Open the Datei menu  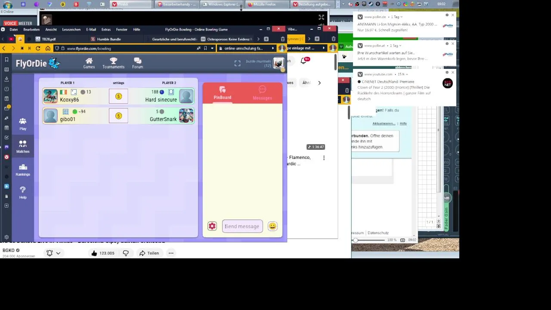coord(13,29)
